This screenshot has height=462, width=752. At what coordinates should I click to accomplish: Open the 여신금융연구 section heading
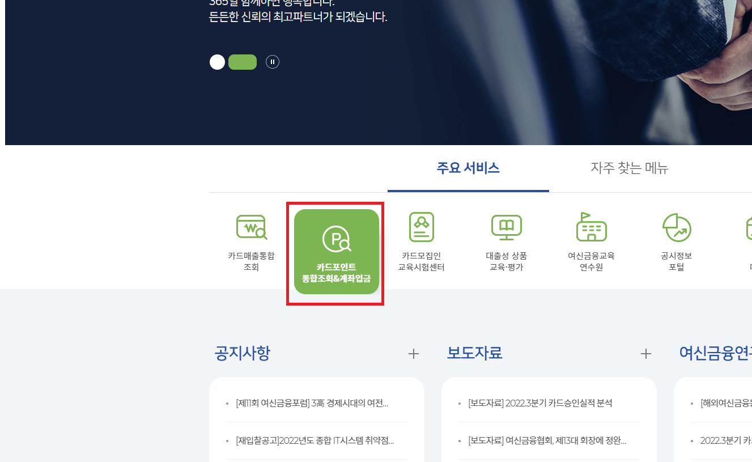715,353
